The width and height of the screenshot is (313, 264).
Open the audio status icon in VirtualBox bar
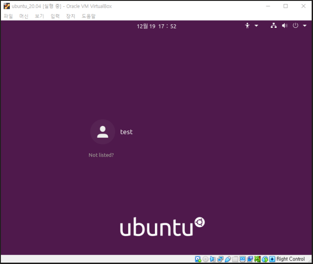(x=213, y=259)
